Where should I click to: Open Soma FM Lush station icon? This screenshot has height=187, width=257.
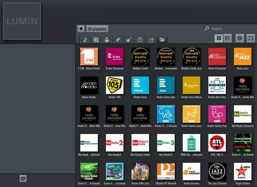pyautogui.click(x=140, y=172)
